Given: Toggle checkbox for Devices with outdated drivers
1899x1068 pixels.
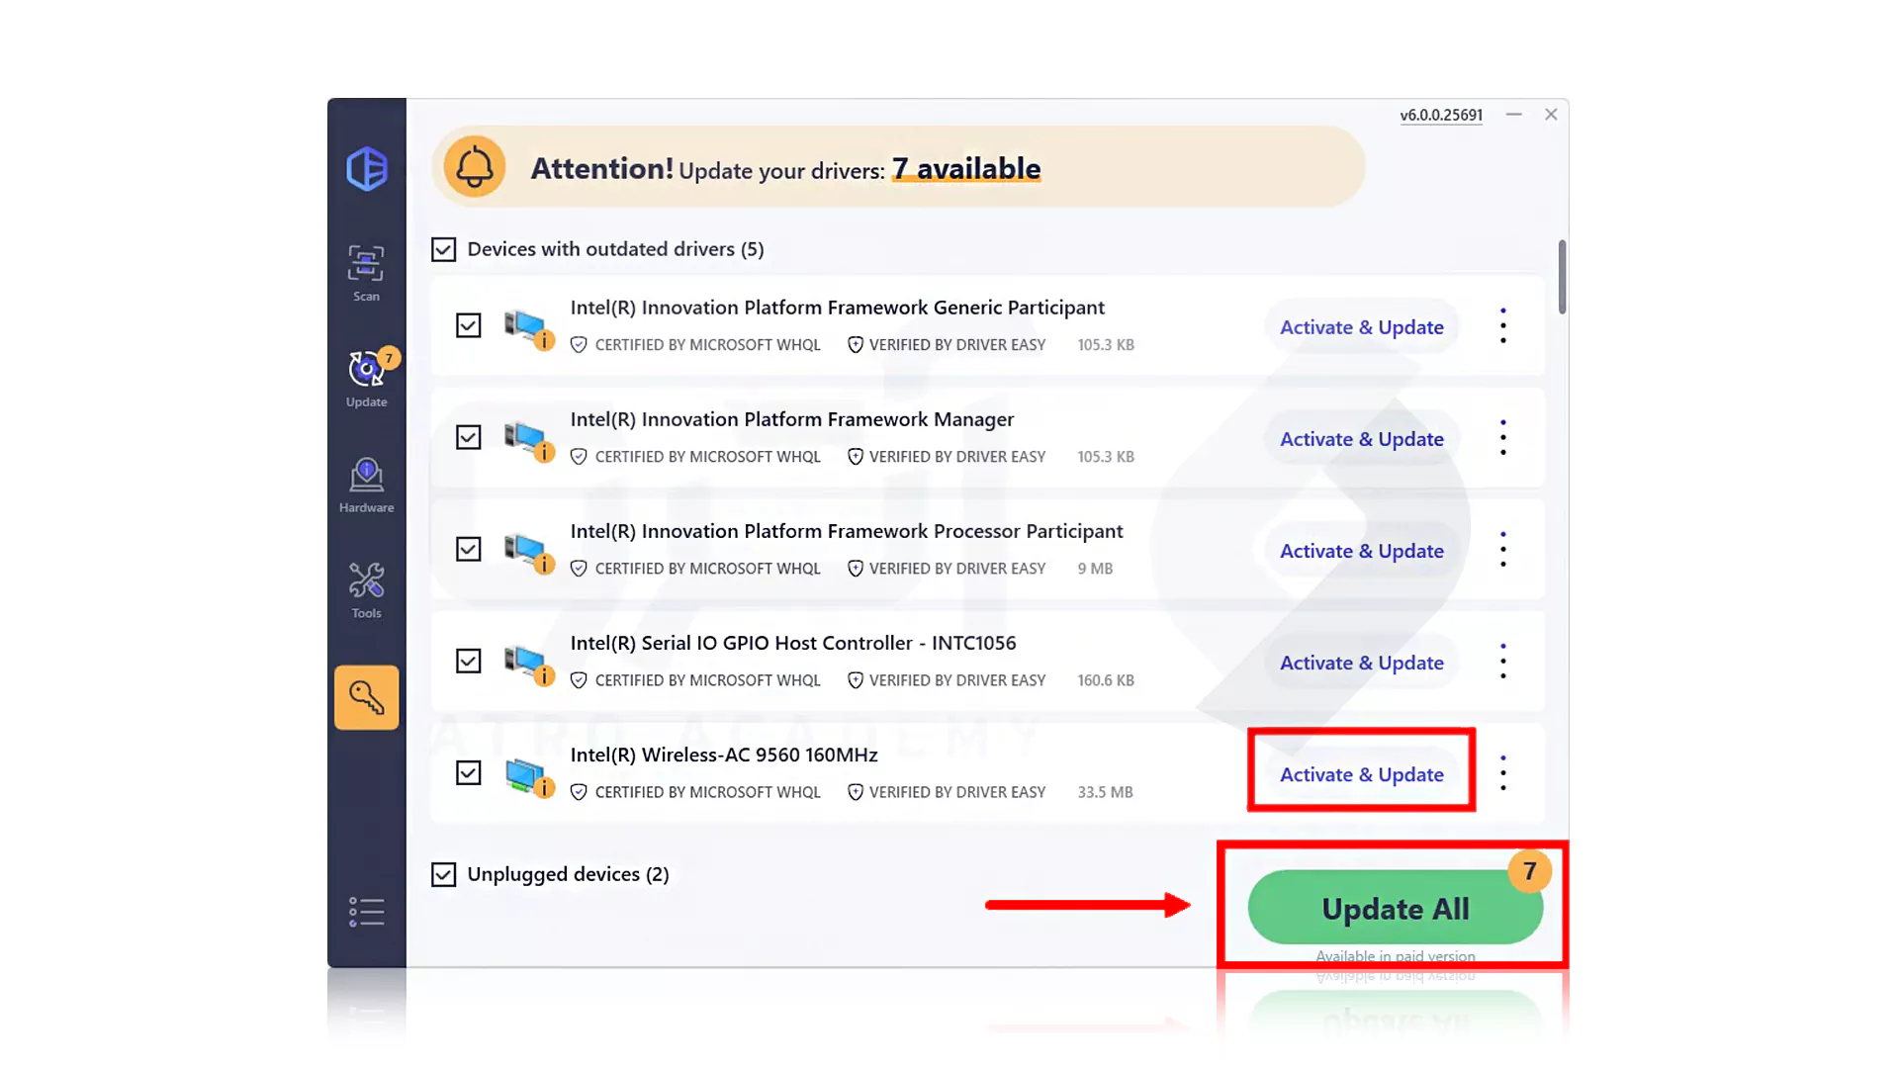Looking at the screenshot, I should [x=443, y=248].
